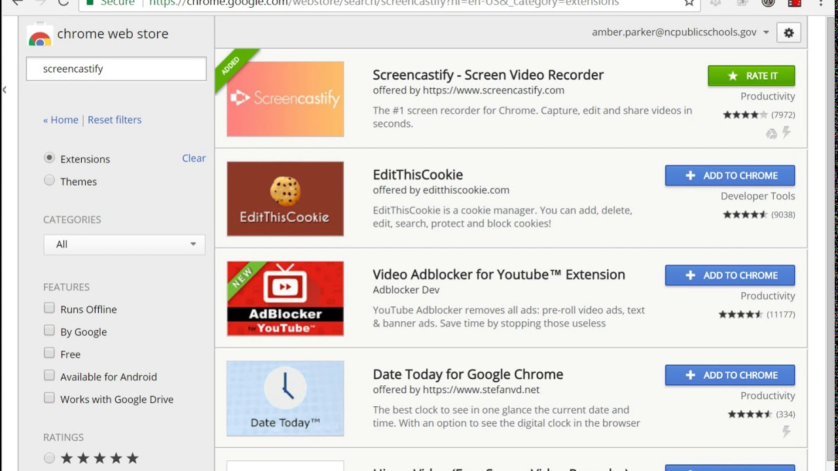Open Screencastify - Screen Video Recorder title

(x=488, y=75)
